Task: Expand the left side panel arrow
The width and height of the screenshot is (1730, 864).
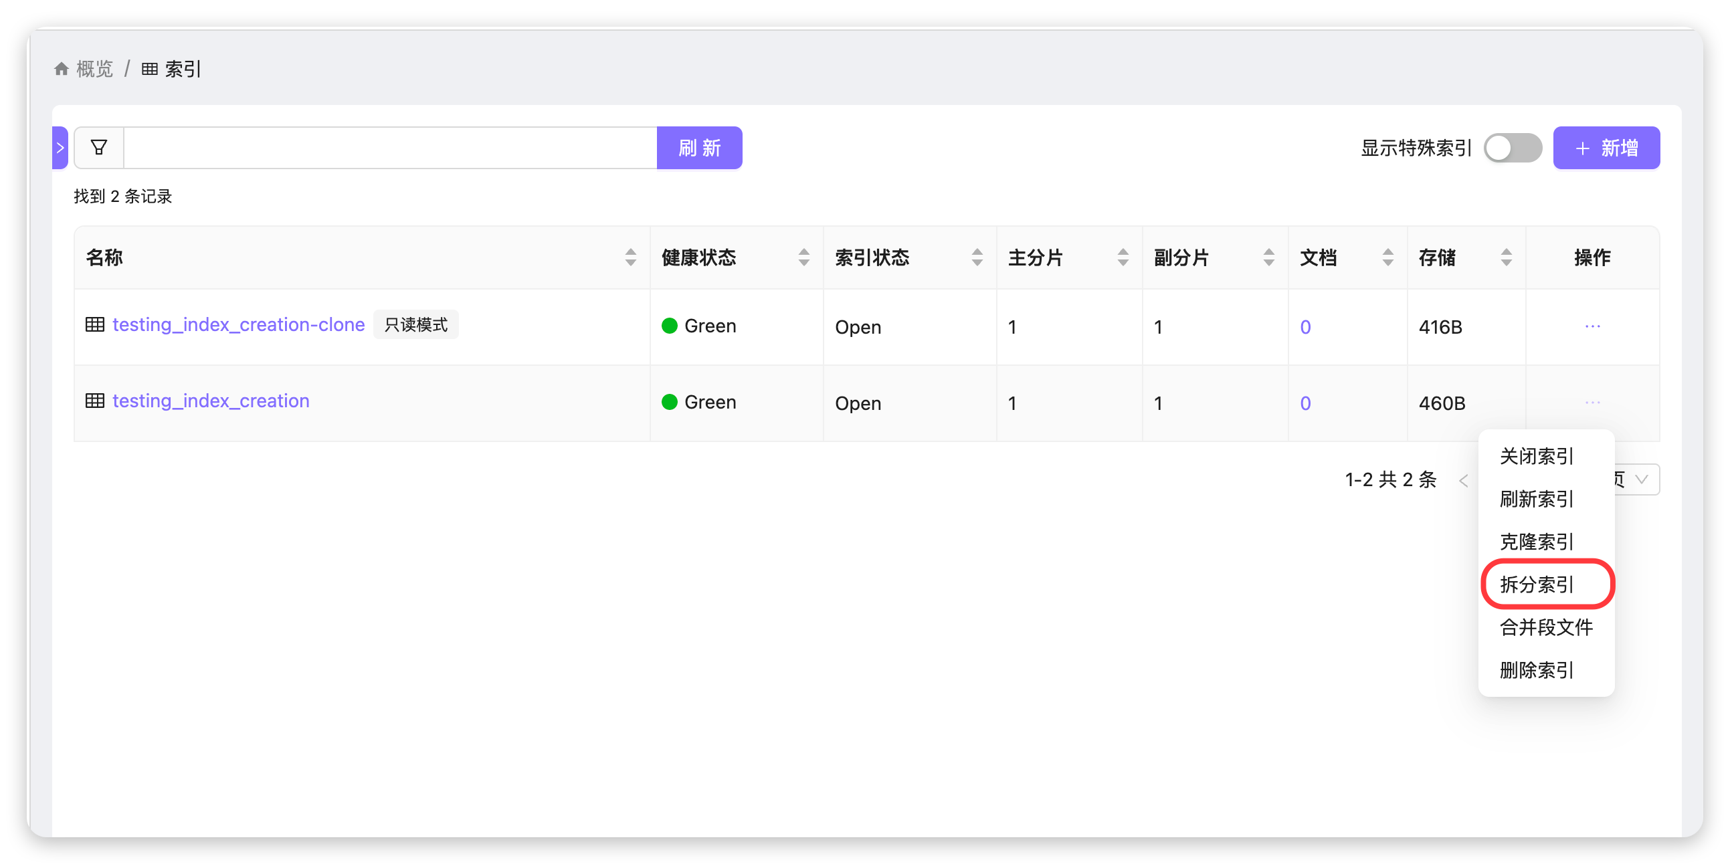Action: pos(60,148)
